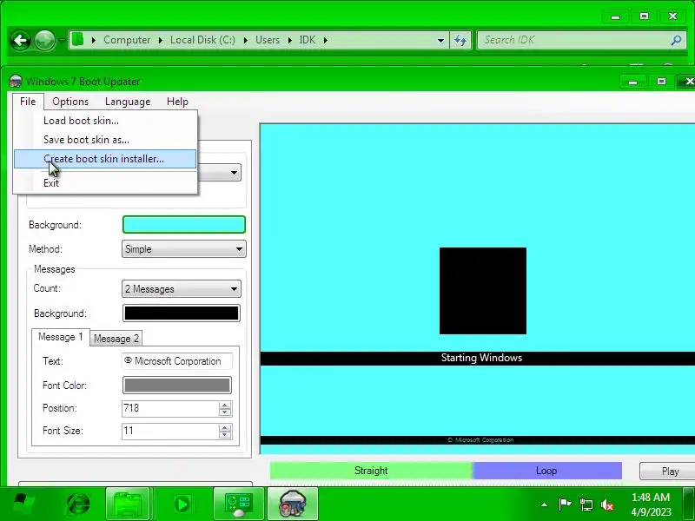
Task: Click the Search IDK box
Action: 574,40
